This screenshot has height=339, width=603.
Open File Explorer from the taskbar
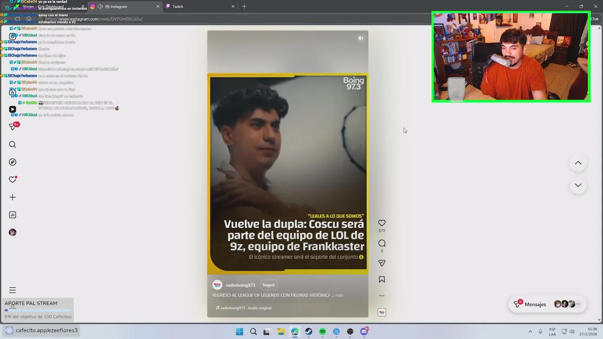[x=281, y=331]
